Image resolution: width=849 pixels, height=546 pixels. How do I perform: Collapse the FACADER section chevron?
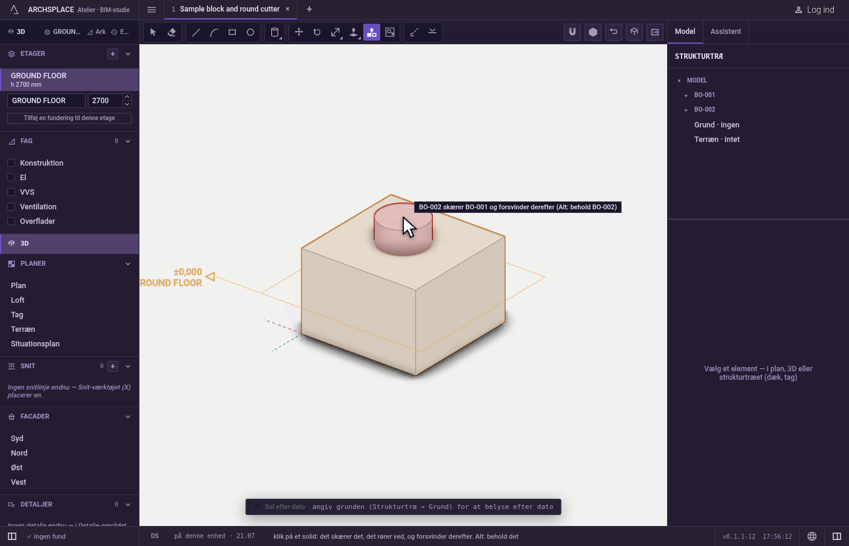[x=128, y=417]
